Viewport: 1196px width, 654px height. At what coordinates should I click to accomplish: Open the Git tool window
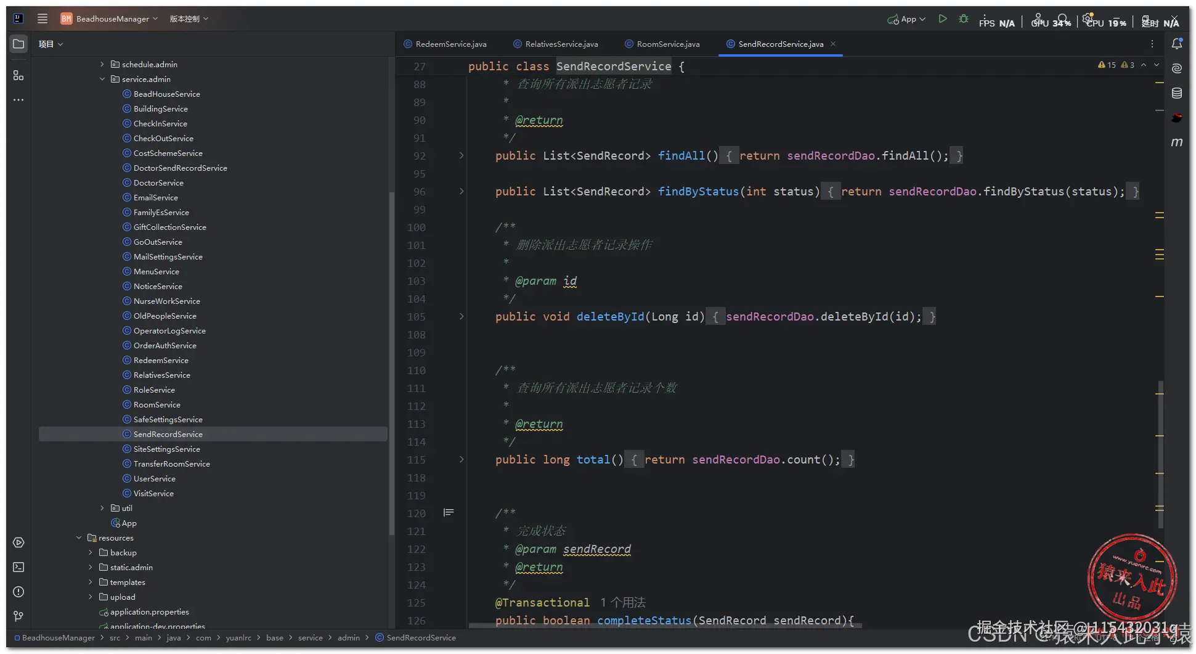click(18, 616)
